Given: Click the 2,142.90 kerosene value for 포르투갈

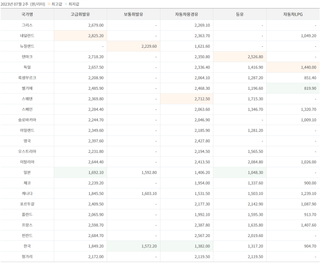Looking at the screenshot, I should point(255,204).
